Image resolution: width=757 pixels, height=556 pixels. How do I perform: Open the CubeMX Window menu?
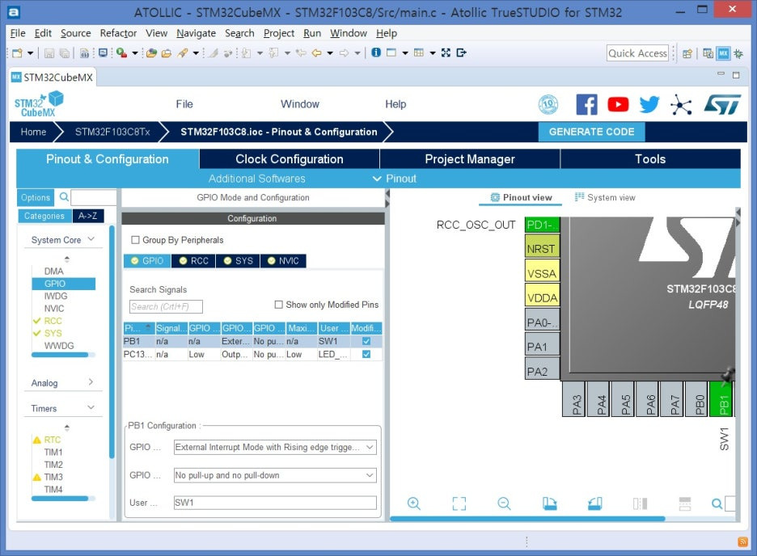[x=300, y=104]
